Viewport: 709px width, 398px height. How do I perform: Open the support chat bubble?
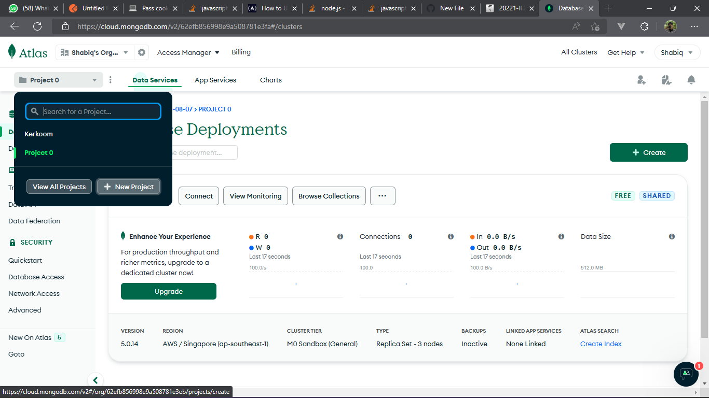(x=686, y=374)
